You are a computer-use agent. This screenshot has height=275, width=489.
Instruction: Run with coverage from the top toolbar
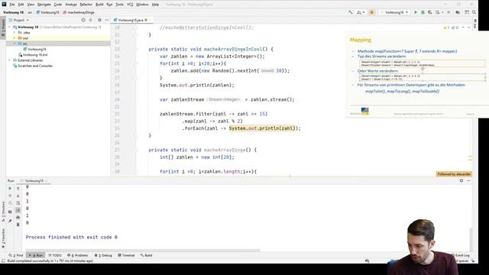430,12
